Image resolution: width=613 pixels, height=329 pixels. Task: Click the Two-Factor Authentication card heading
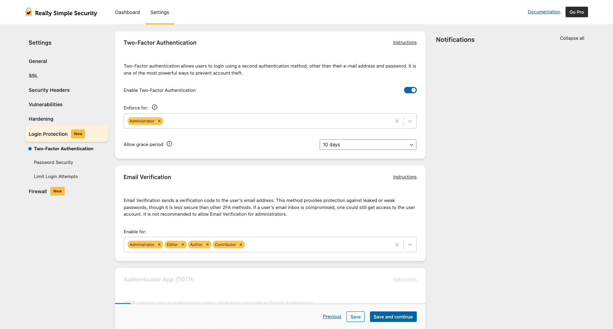click(x=160, y=43)
